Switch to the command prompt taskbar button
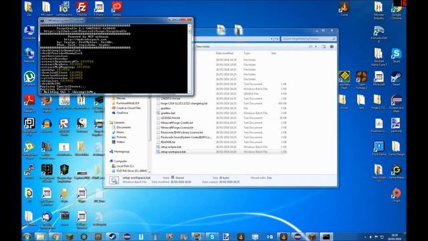This screenshot has height=241, width=428. click(x=326, y=236)
